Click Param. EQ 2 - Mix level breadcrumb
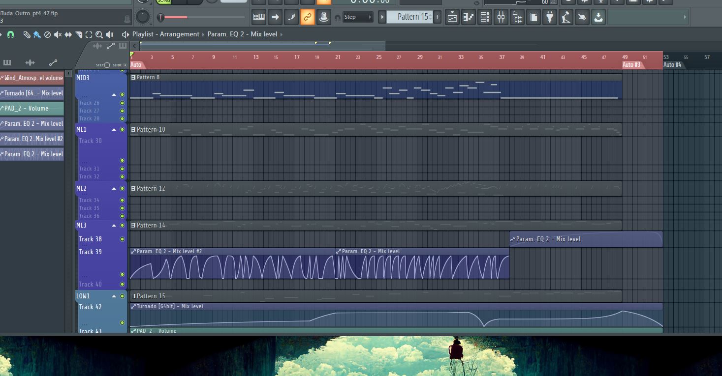The image size is (722, 376). click(242, 34)
